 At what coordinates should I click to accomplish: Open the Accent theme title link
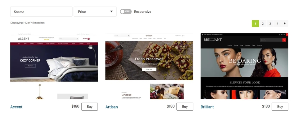click(16, 107)
